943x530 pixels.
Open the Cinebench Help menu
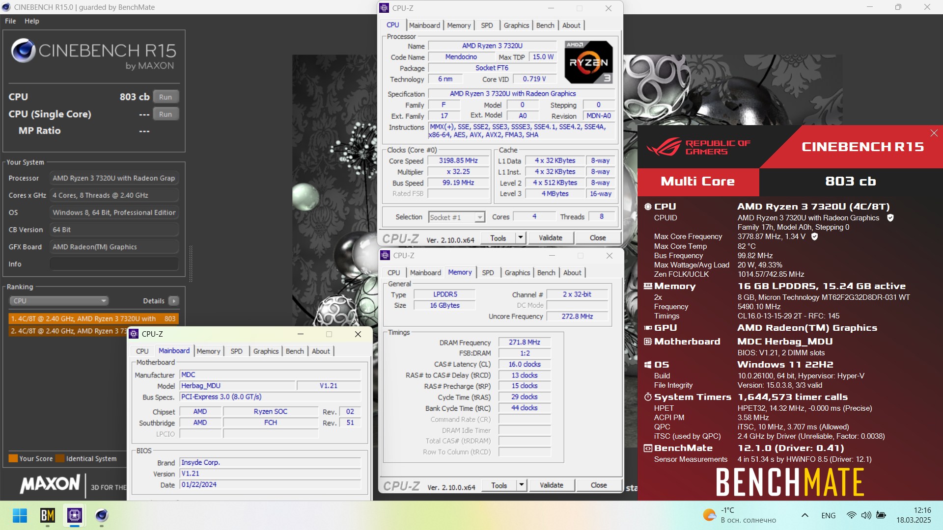point(32,21)
